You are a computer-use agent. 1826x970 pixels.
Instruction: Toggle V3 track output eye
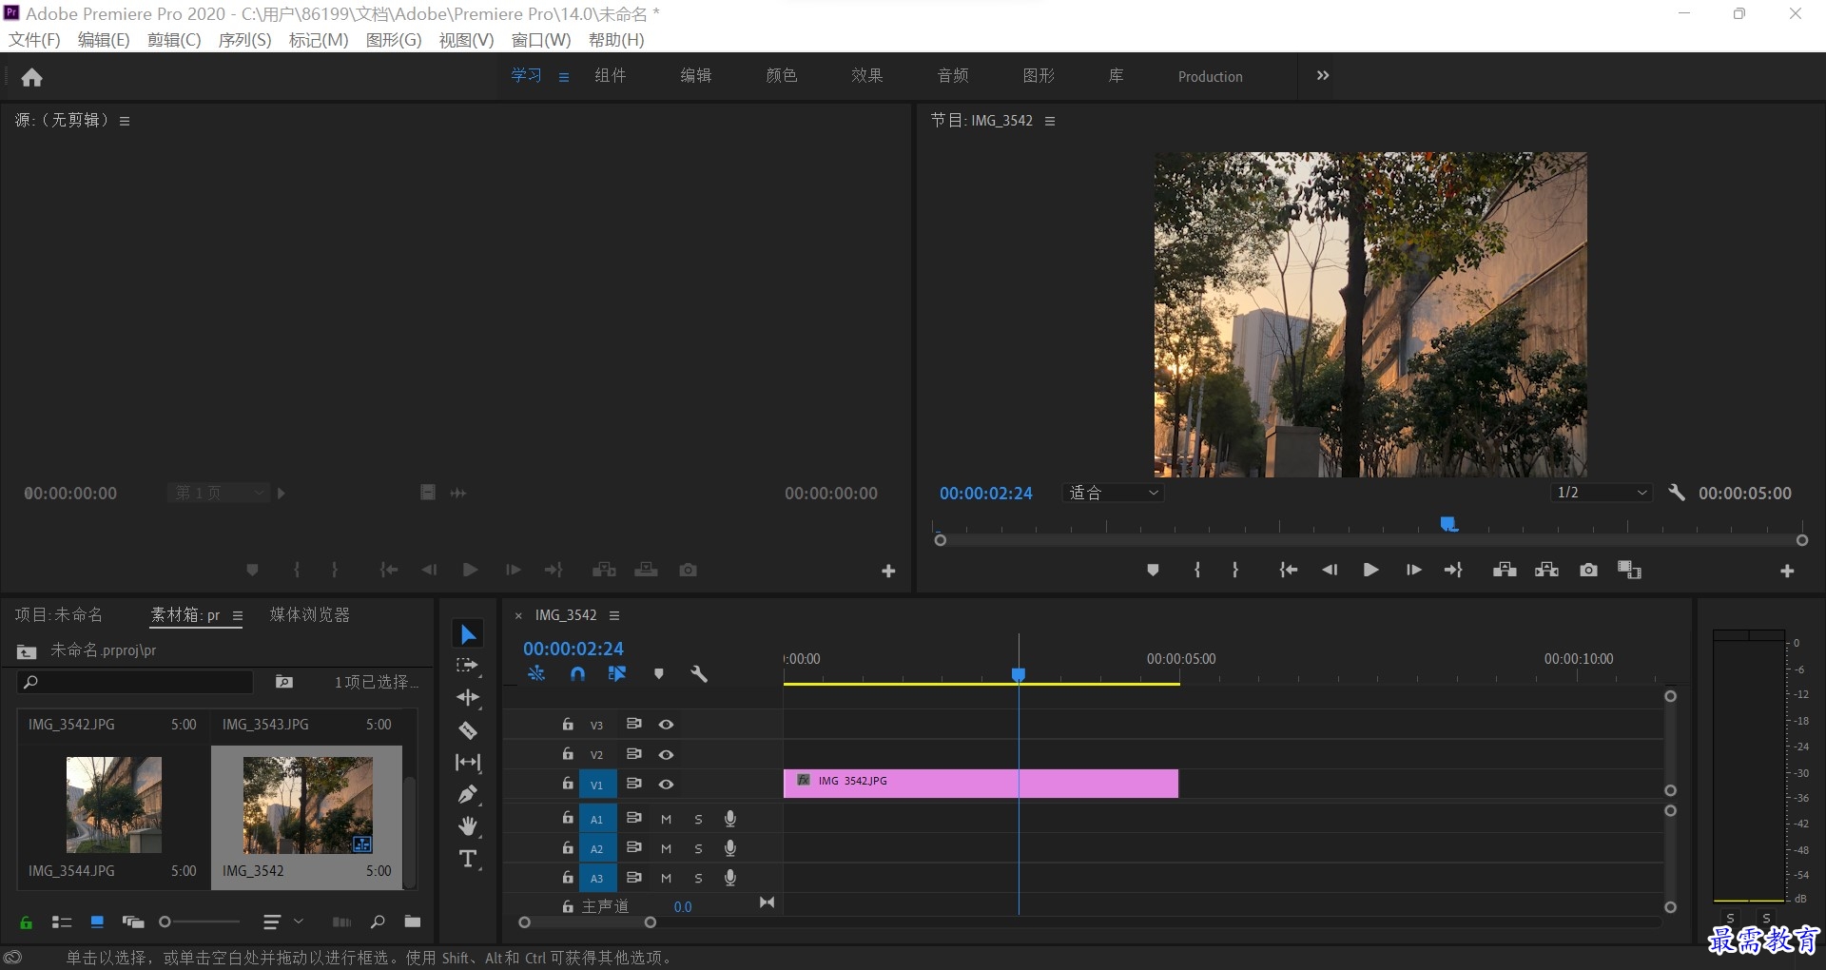pyautogui.click(x=667, y=725)
